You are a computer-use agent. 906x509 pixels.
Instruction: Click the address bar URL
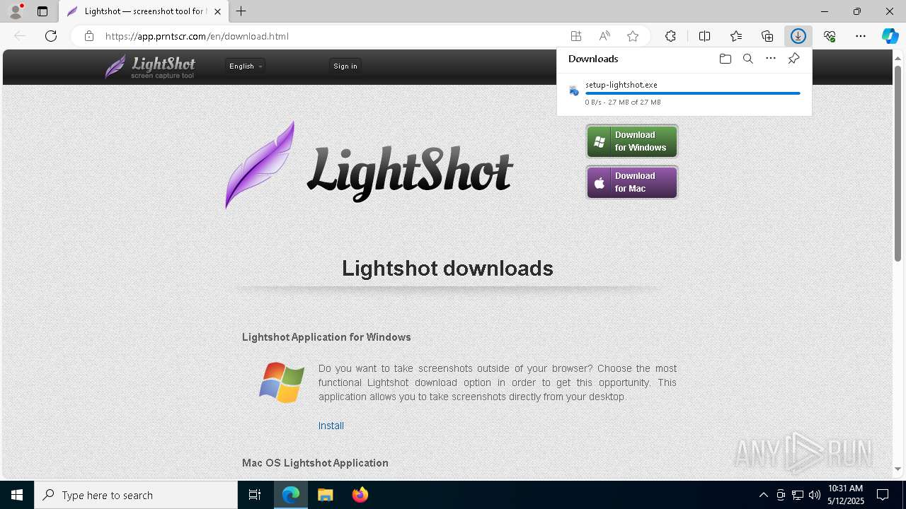point(197,36)
